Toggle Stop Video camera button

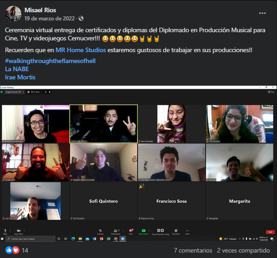(18, 231)
